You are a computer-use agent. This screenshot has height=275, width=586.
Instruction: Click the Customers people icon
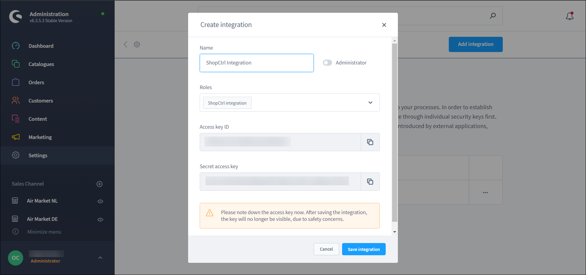pos(16,100)
